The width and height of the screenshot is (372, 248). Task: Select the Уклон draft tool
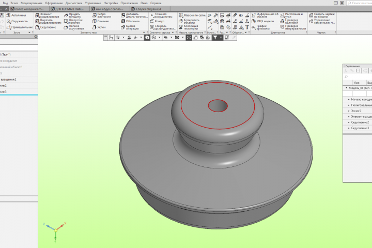pyautogui.click(x=99, y=27)
